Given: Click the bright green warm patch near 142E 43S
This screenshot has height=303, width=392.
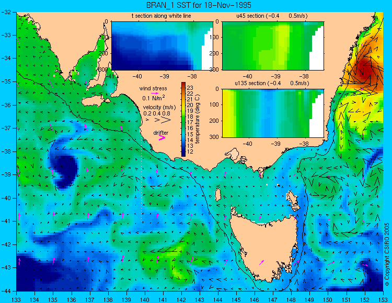Looking at the screenshot, I should [x=181, y=274].
